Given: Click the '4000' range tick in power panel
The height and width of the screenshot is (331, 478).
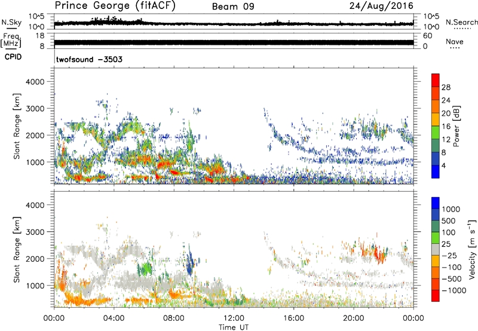Looking at the screenshot, I should point(35,82).
